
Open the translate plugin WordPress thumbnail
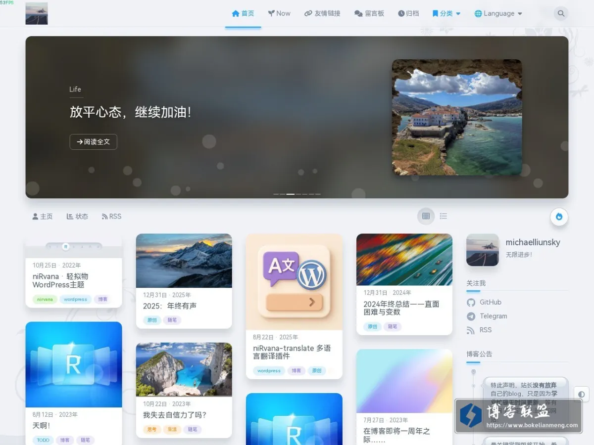tap(294, 282)
